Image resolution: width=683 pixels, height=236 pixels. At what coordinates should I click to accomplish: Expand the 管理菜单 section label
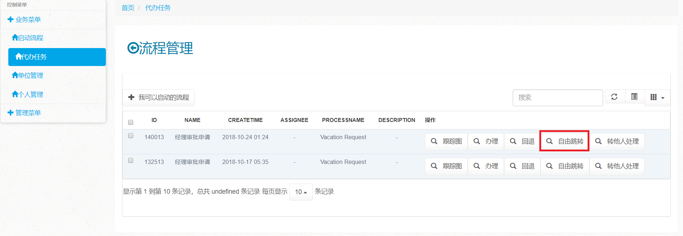pos(28,113)
